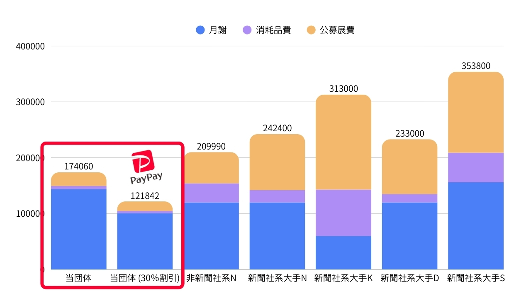
Task: Select the purple segment of 新聞社系大手K bar
Action: [x=343, y=213]
